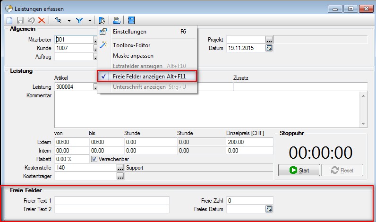The image size is (376, 222).
Task: Open the Kostenträger lookup ellipsis button
Action: (120, 176)
